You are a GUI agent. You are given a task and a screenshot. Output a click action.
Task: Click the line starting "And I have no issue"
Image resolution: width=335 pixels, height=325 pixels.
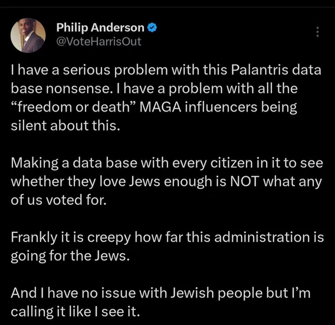point(160,293)
